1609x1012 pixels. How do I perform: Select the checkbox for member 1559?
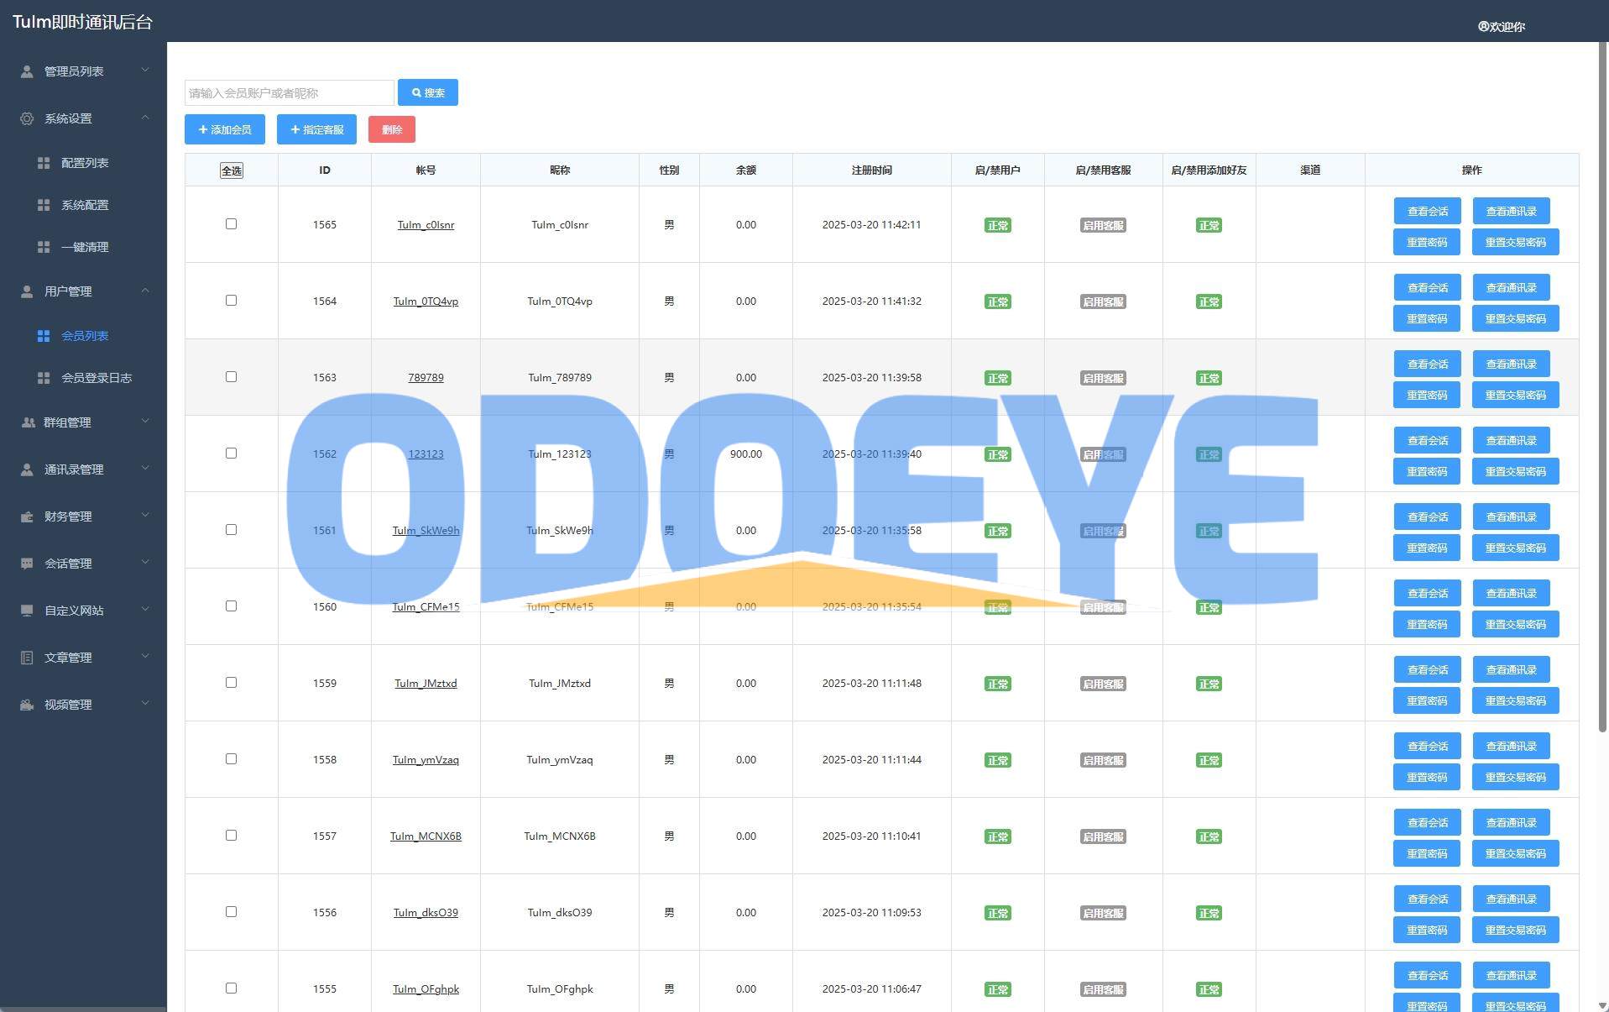coord(231,683)
